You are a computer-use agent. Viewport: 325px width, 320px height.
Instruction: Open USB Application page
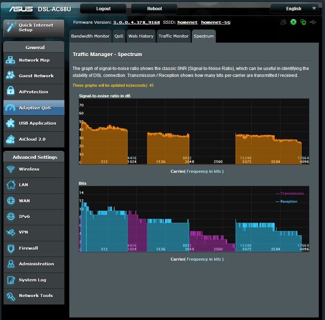coord(34,123)
